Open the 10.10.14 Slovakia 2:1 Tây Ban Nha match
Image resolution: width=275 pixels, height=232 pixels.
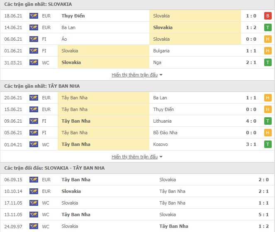tap(137, 191)
